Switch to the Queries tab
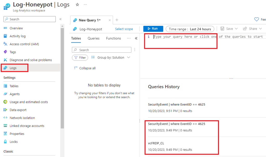The image size is (266, 157). (94, 38)
